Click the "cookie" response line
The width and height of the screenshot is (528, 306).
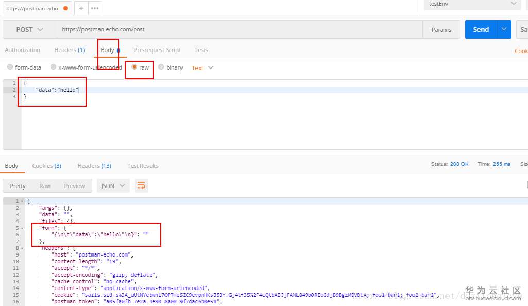point(245,295)
